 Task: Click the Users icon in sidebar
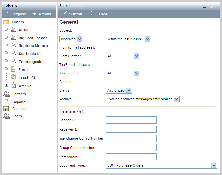coord(6,116)
